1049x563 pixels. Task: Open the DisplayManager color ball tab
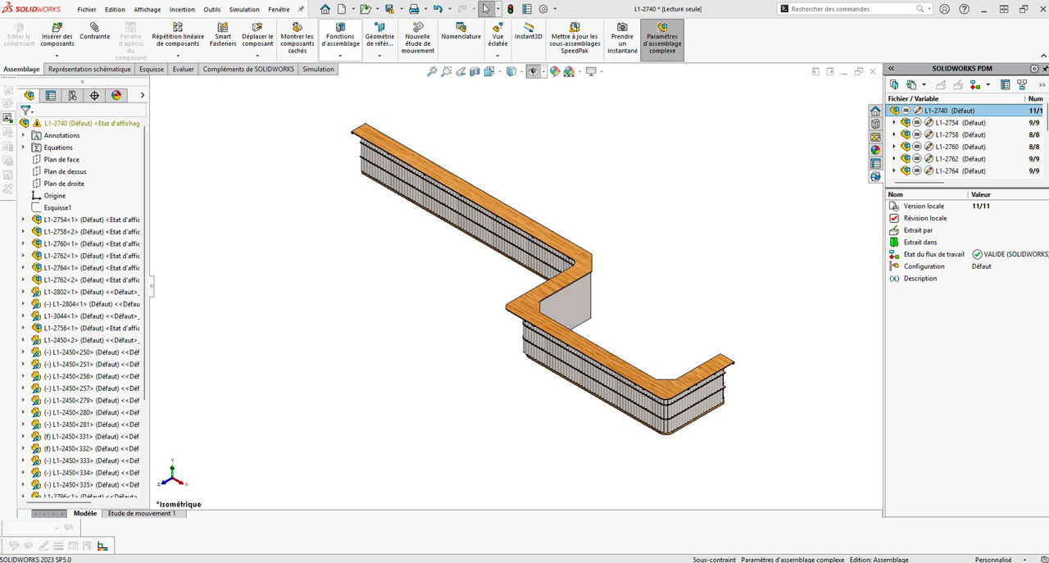coord(116,96)
